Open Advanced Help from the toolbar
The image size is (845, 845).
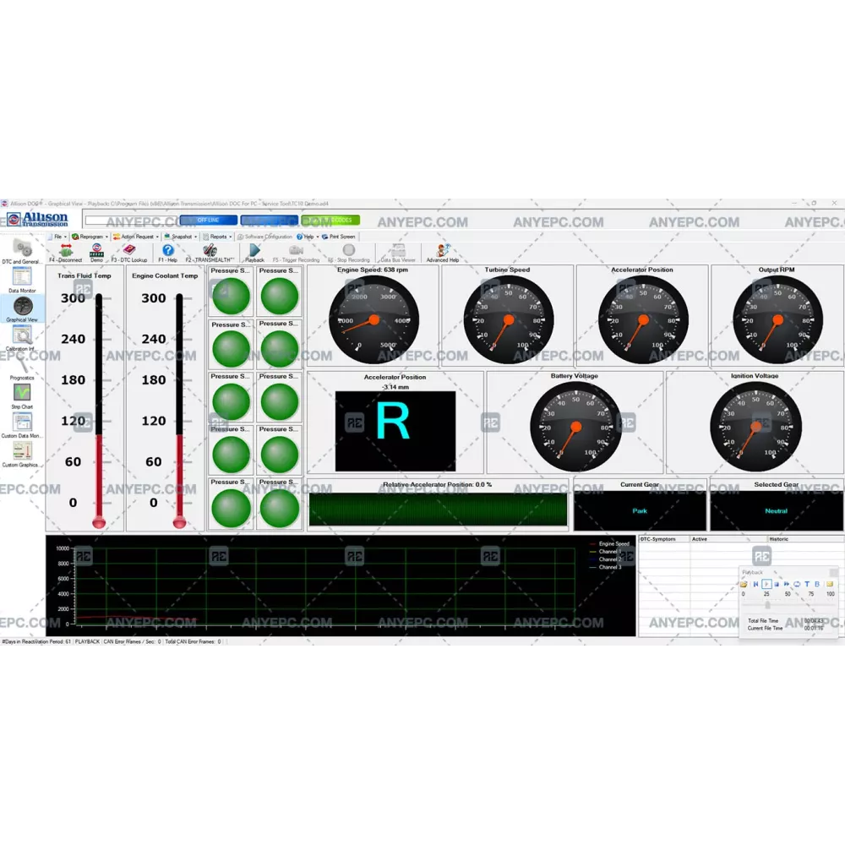[442, 251]
